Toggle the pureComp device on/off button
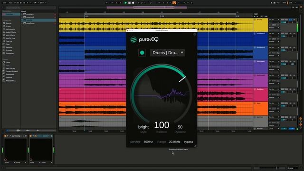 click(x=5, y=136)
